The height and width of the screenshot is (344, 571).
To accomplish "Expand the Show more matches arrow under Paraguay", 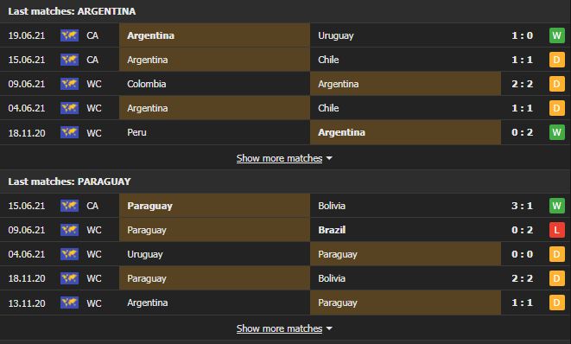I will (x=329, y=328).
